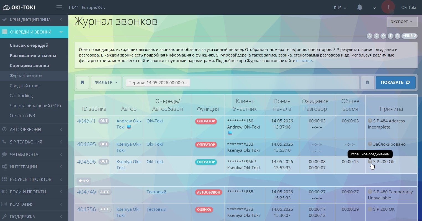Click the round 'Т' column bubble
The image size is (422, 221).
[391, 36]
